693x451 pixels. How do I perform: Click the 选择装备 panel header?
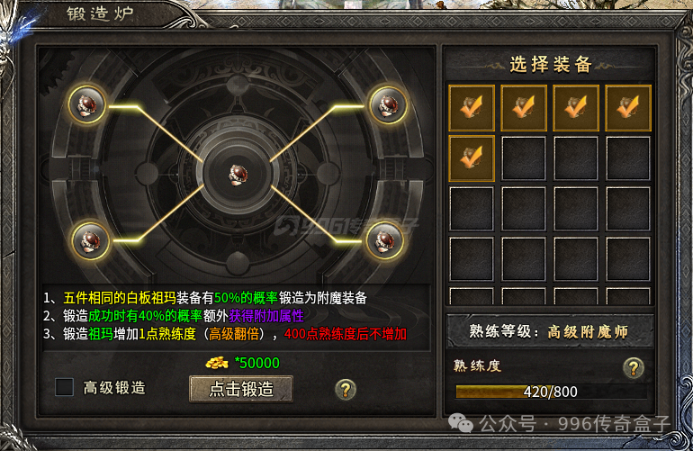(550, 65)
